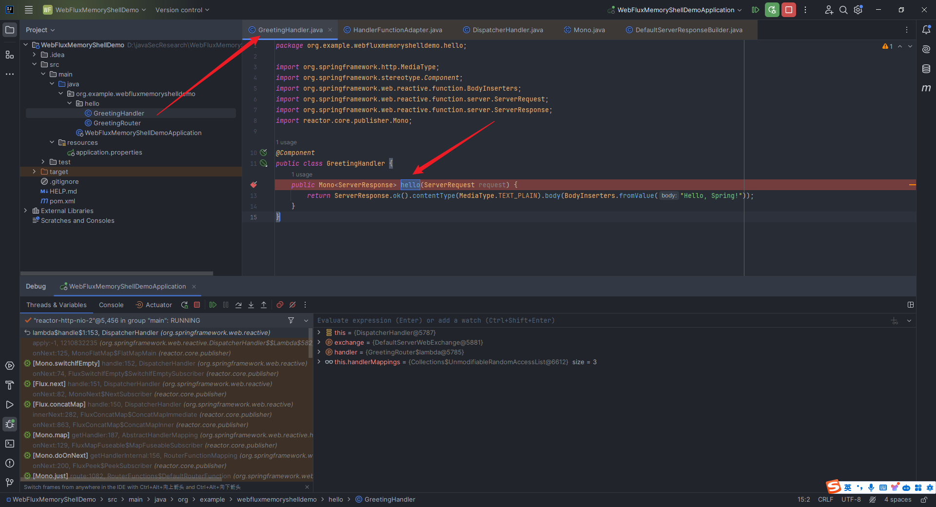Click Step Over in debug toolbar

pos(238,305)
